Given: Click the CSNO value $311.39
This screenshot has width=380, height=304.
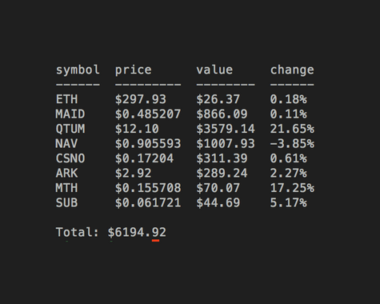Looking at the screenshot, I should coord(222,158).
